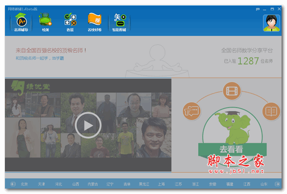The image size is (287, 194).
Task: Select 安徽 in the province bar
Action: pyautogui.click(x=212, y=184)
